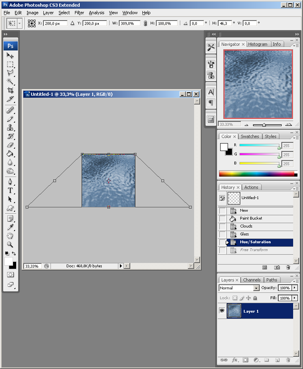Select the Magic Wand tool
The image size is (303, 369).
point(10,82)
